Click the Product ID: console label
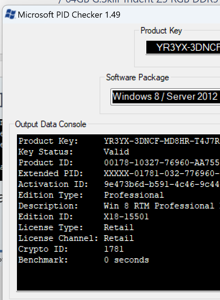This screenshot has height=300, width=220. 46,163
